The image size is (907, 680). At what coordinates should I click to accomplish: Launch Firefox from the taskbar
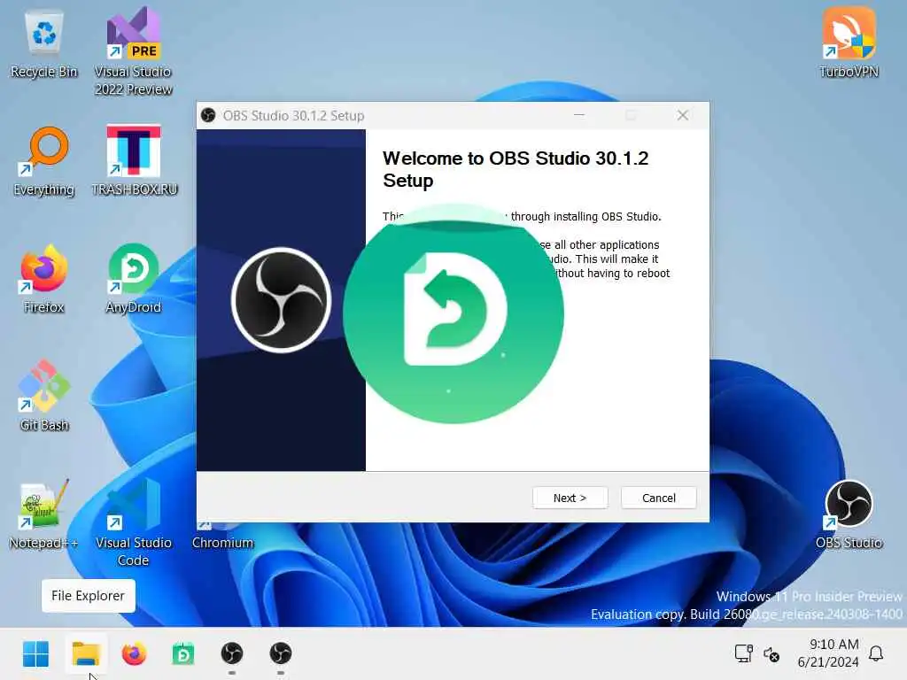[x=135, y=654]
